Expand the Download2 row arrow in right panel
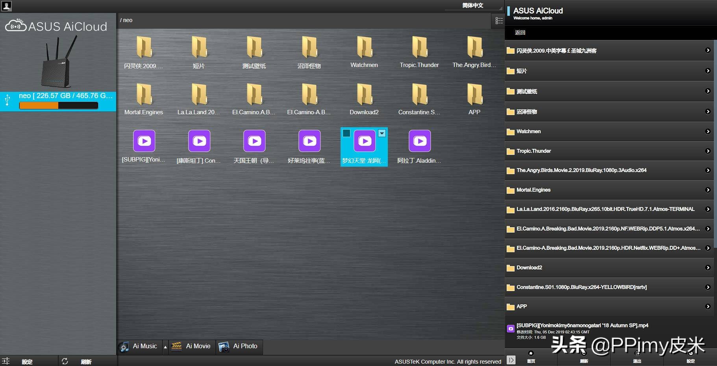 coord(708,268)
